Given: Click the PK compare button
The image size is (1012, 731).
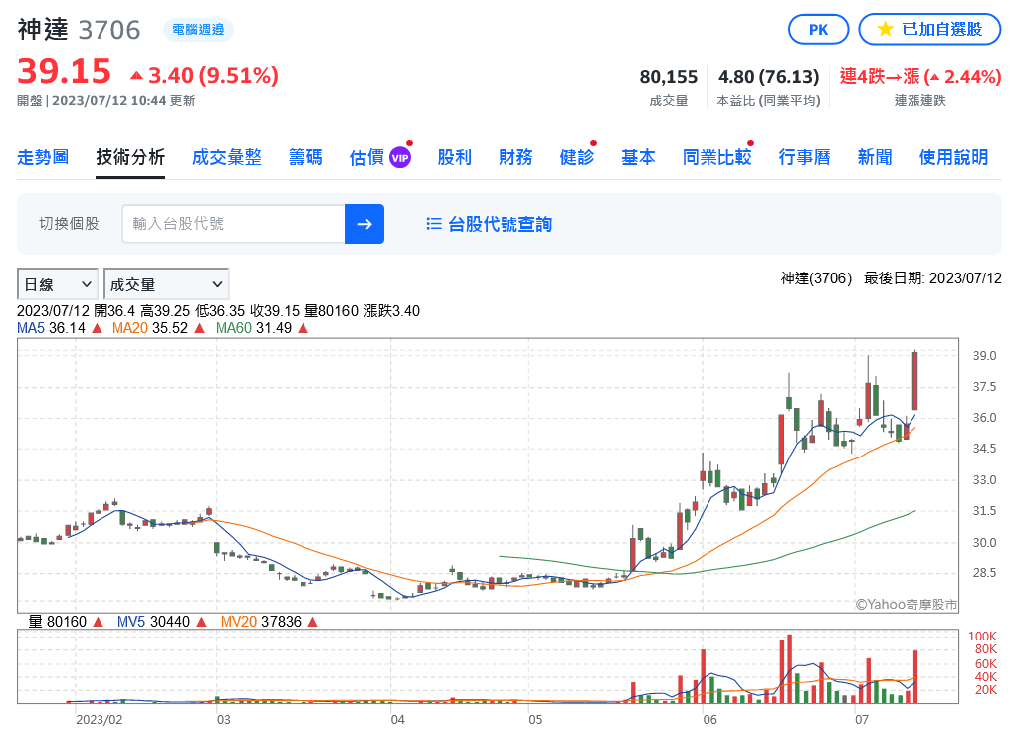Looking at the screenshot, I should [818, 29].
